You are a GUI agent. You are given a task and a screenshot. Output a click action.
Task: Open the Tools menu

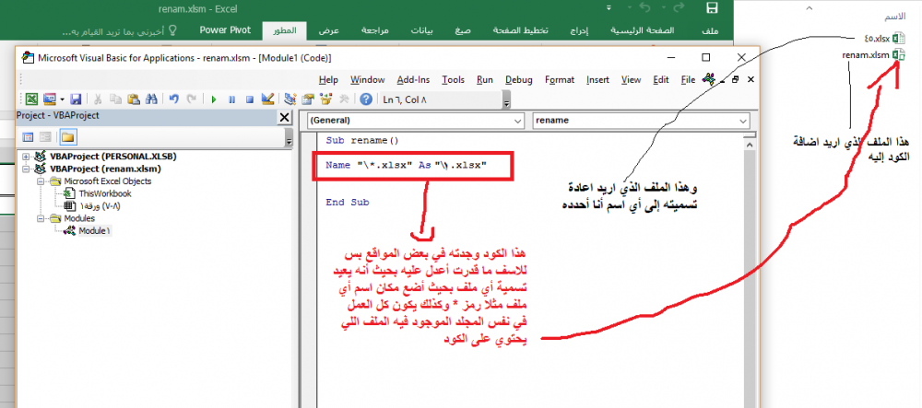pos(454,80)
